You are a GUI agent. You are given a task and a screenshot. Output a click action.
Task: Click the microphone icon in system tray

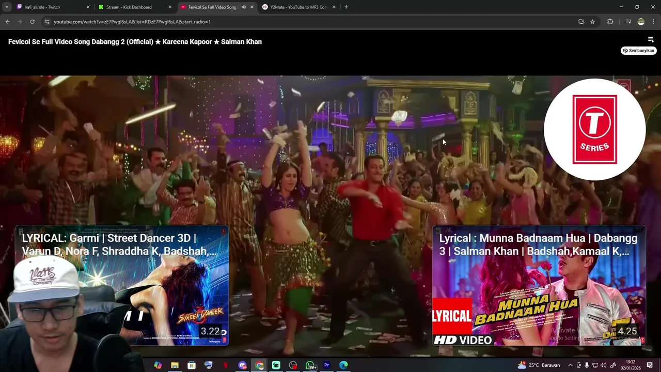point(587,365)
